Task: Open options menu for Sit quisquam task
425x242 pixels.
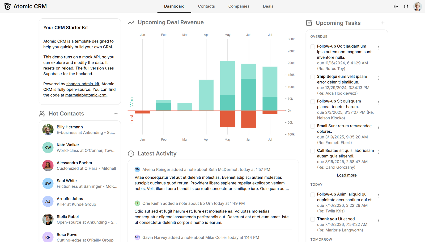Action: tap(379, 103)
